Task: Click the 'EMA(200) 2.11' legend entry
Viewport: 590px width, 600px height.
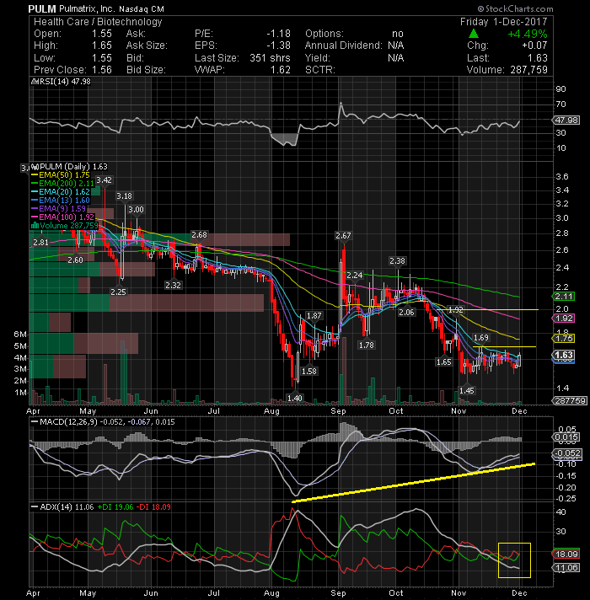Action: 67,184
